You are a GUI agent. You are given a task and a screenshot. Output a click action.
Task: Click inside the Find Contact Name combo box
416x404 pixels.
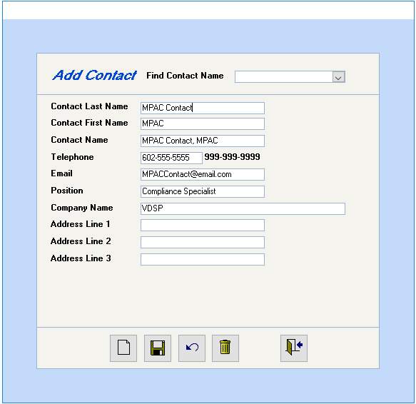[x=283, y=77]
